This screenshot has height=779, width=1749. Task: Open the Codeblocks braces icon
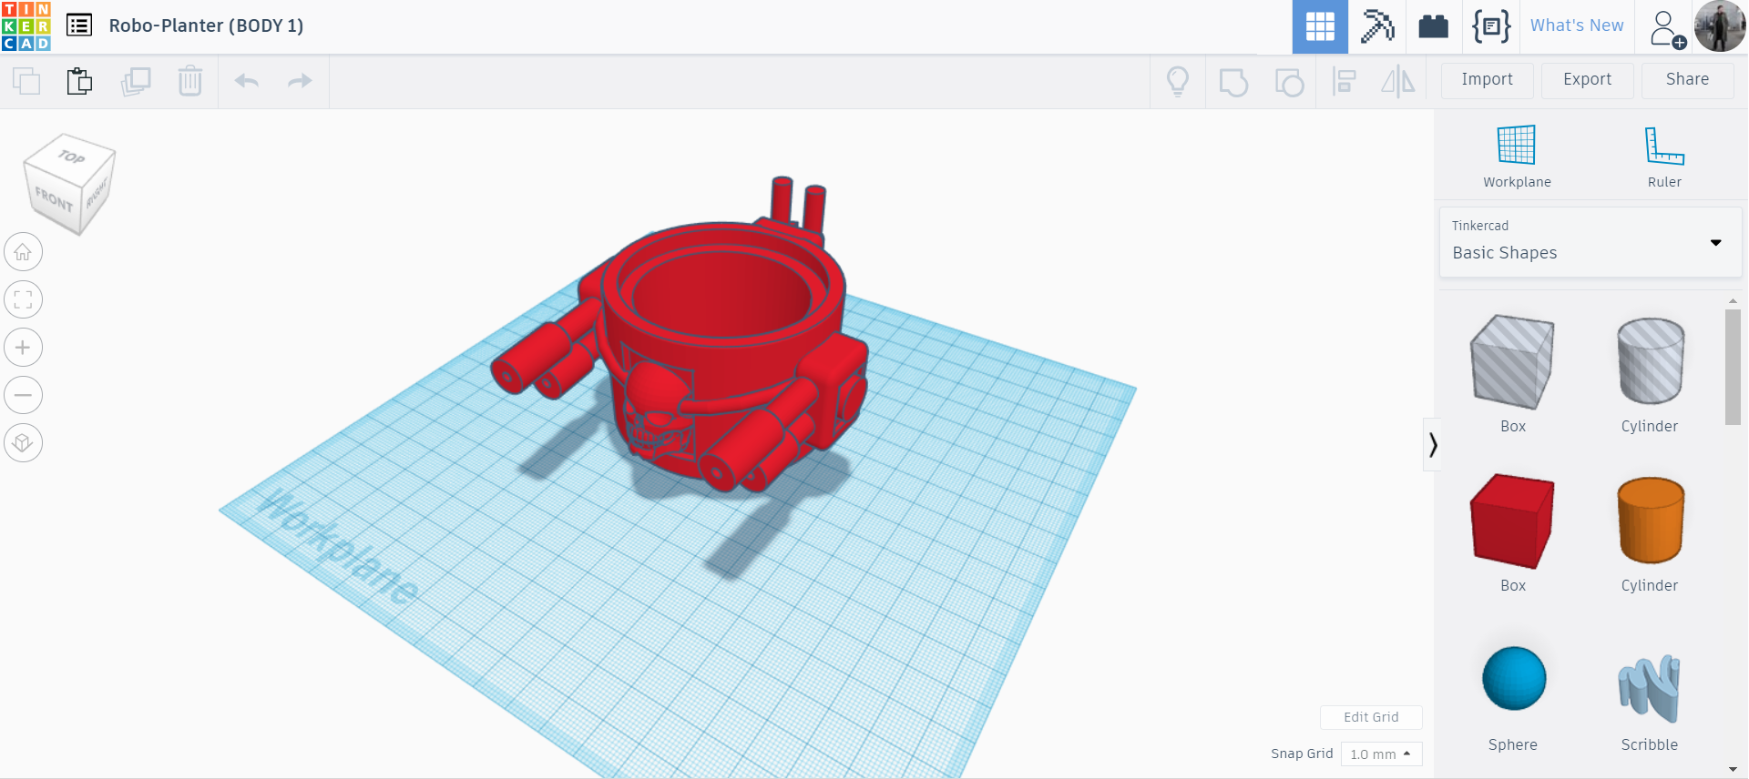[1491, 26]
